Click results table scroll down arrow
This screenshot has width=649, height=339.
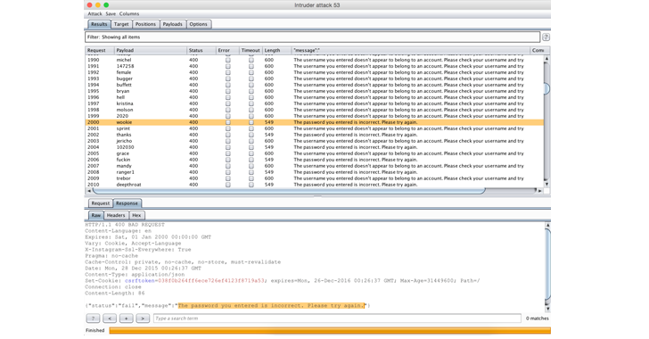[546, 184]
